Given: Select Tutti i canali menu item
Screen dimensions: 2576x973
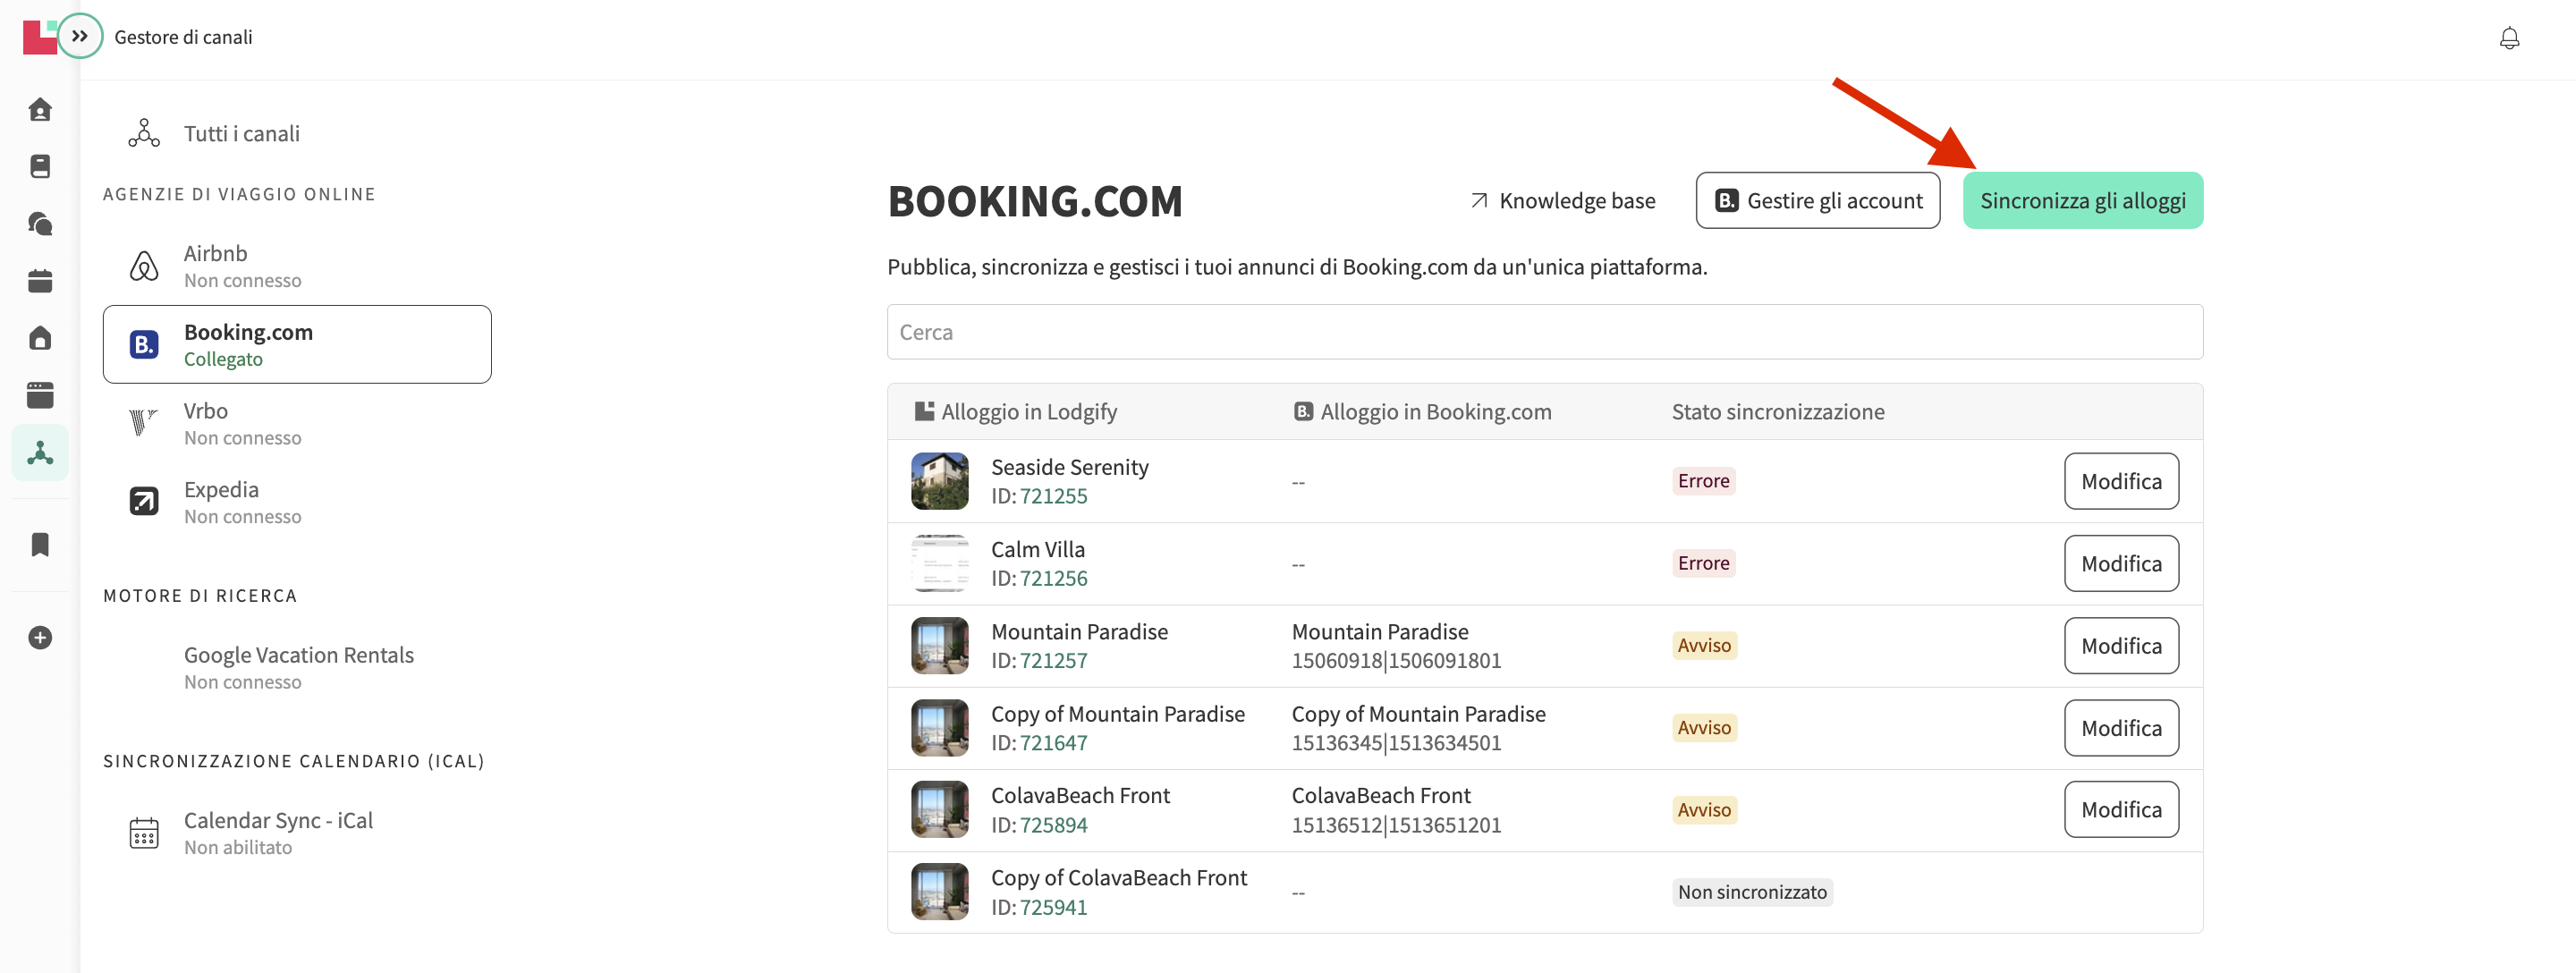Looking at the screenshot, I should (241, 133).
